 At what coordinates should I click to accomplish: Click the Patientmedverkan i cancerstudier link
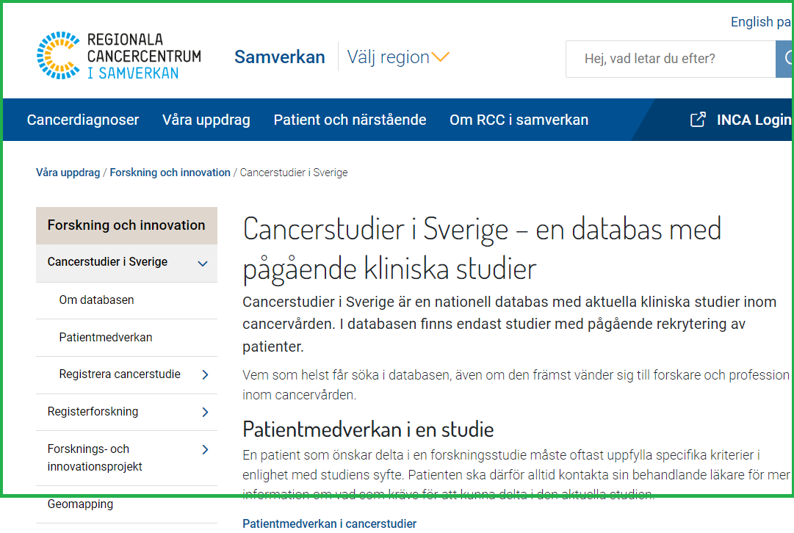(329, 523)
